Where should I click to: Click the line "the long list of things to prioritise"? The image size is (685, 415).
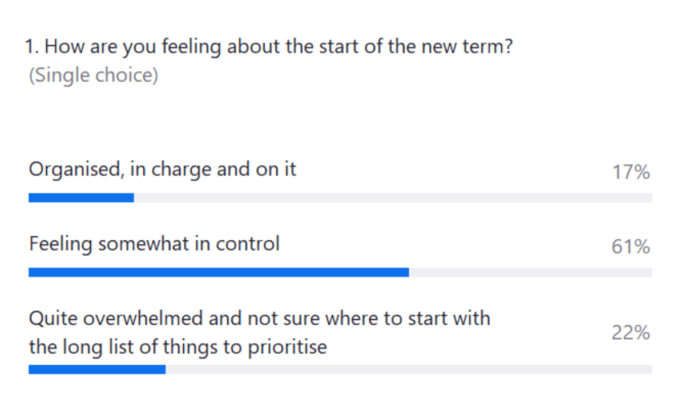[178, 346]
